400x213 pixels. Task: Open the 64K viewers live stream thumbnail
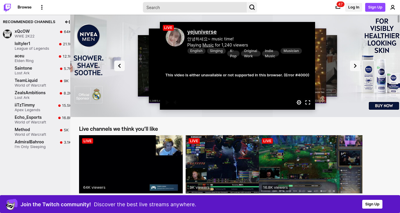point(131,164)
